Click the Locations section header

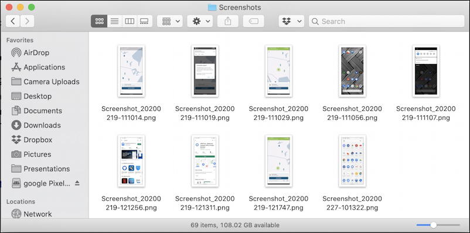(21, 201)
